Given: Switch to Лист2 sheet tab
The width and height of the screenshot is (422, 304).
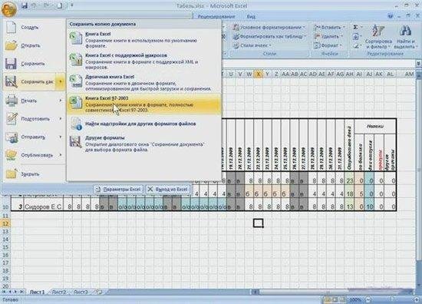Looking at the screenshot, I should [58, 292].
